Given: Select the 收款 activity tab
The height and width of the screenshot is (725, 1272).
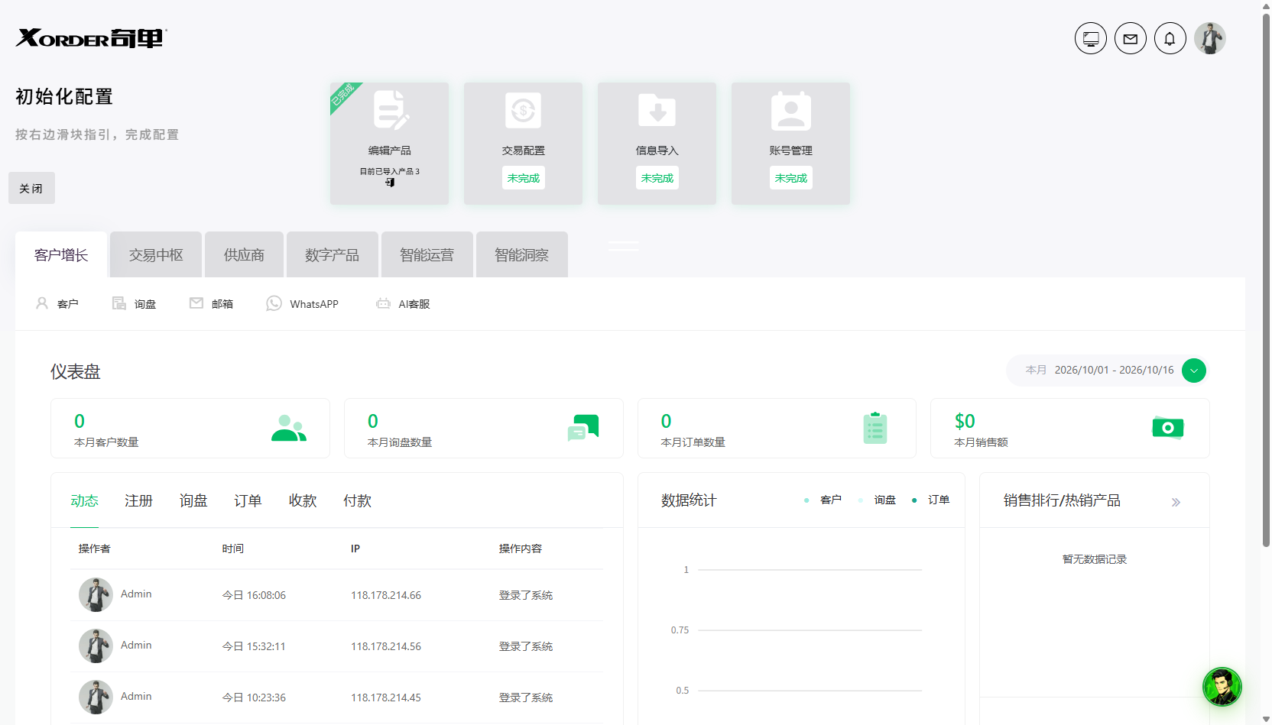Looking at the screenshot, I should click(x=303, y=501).
